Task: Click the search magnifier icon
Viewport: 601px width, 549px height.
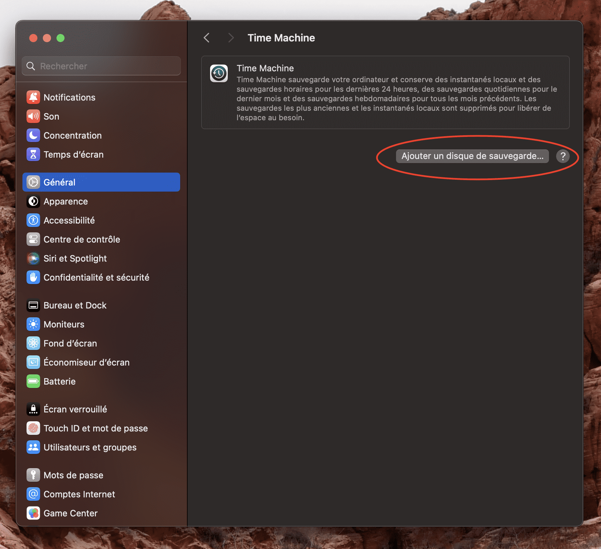Action: point(31,66)
